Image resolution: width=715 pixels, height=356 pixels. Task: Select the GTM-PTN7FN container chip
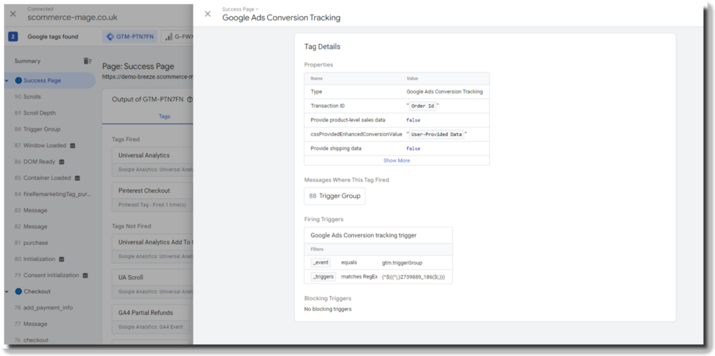[130, 37]
